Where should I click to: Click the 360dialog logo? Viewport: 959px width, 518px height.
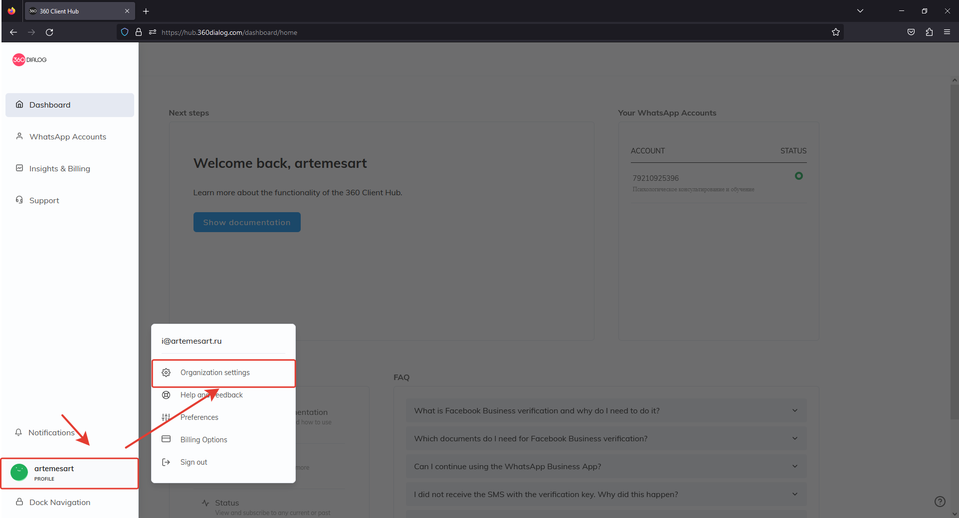(29, 60)
